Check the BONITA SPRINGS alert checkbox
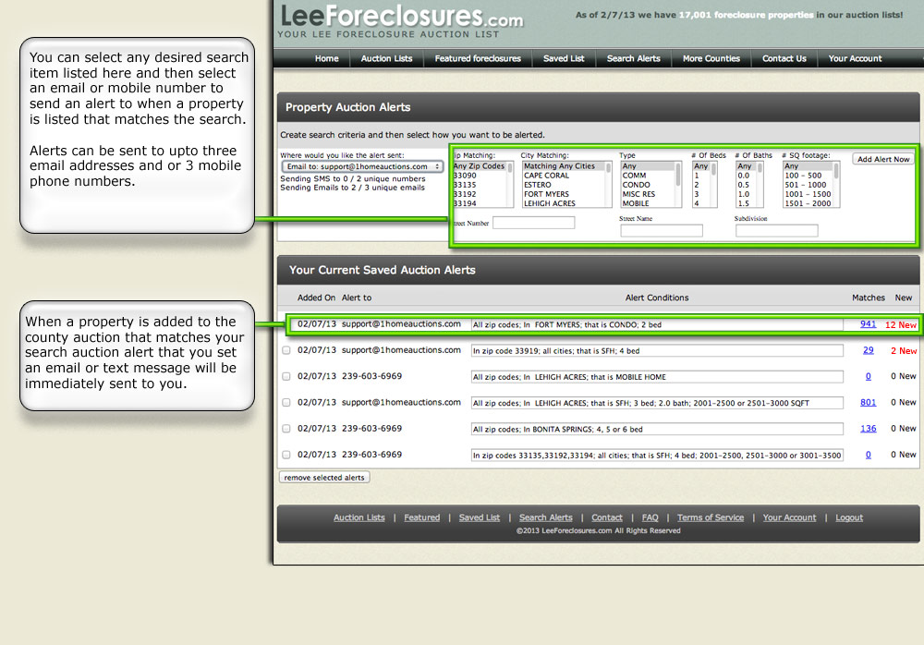 [286, 429]
